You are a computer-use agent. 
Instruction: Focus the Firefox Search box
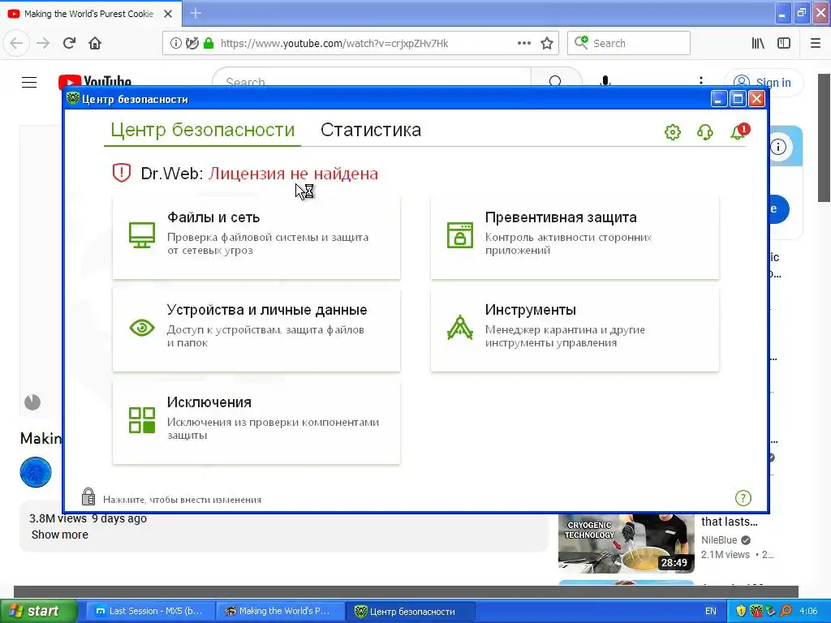tap(629, 43)
